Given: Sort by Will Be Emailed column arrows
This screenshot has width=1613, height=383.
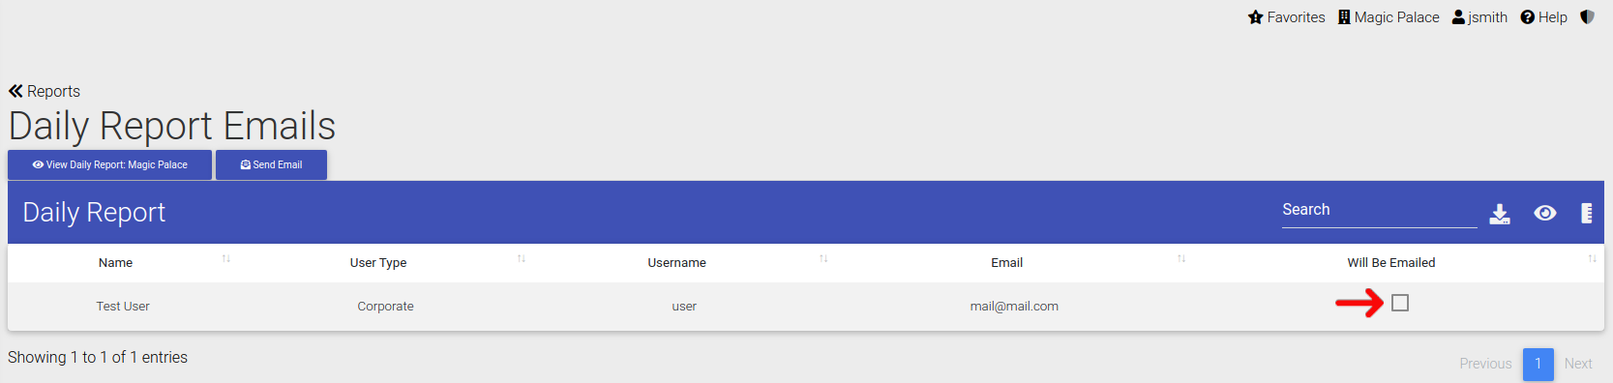Looking at the screenshot, I should 1592,258.
